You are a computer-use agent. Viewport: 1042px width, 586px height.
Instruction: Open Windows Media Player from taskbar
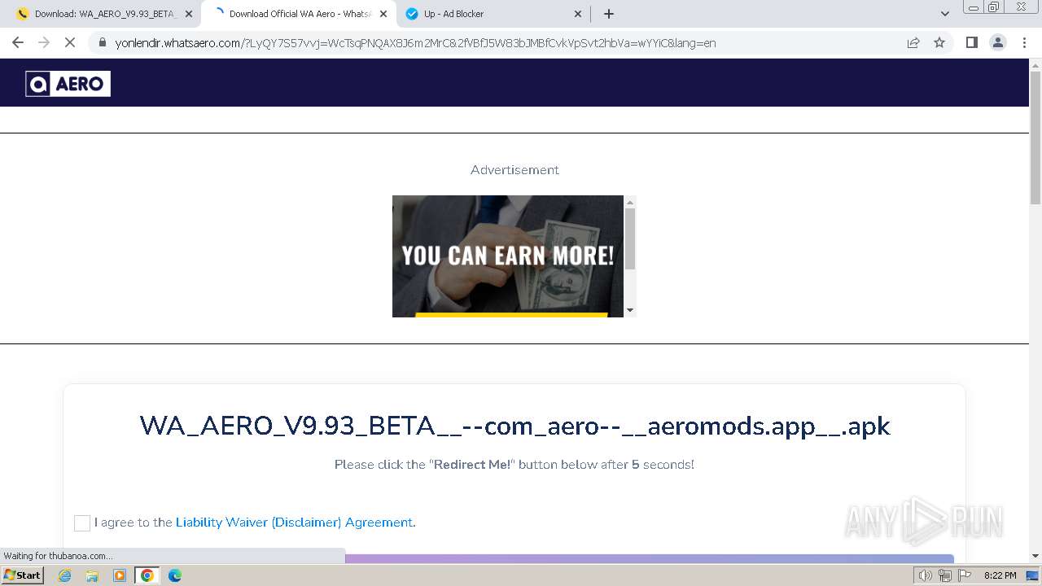[x=120, y=575]
